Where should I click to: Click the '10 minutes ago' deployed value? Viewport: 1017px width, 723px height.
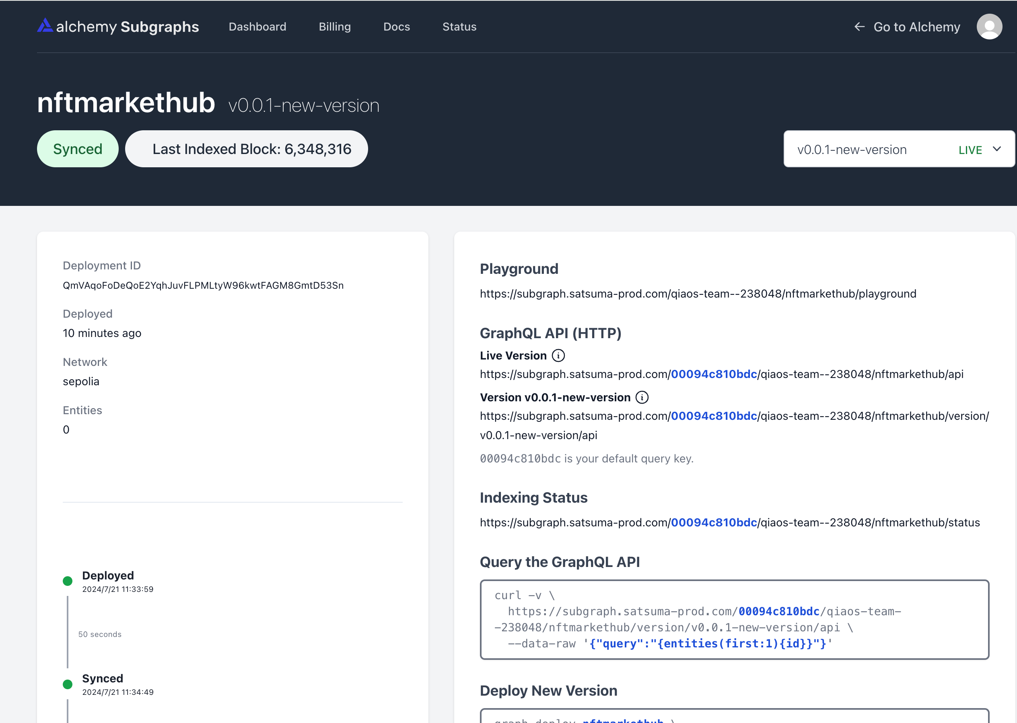pyautogui.click(x=102, y=333)
